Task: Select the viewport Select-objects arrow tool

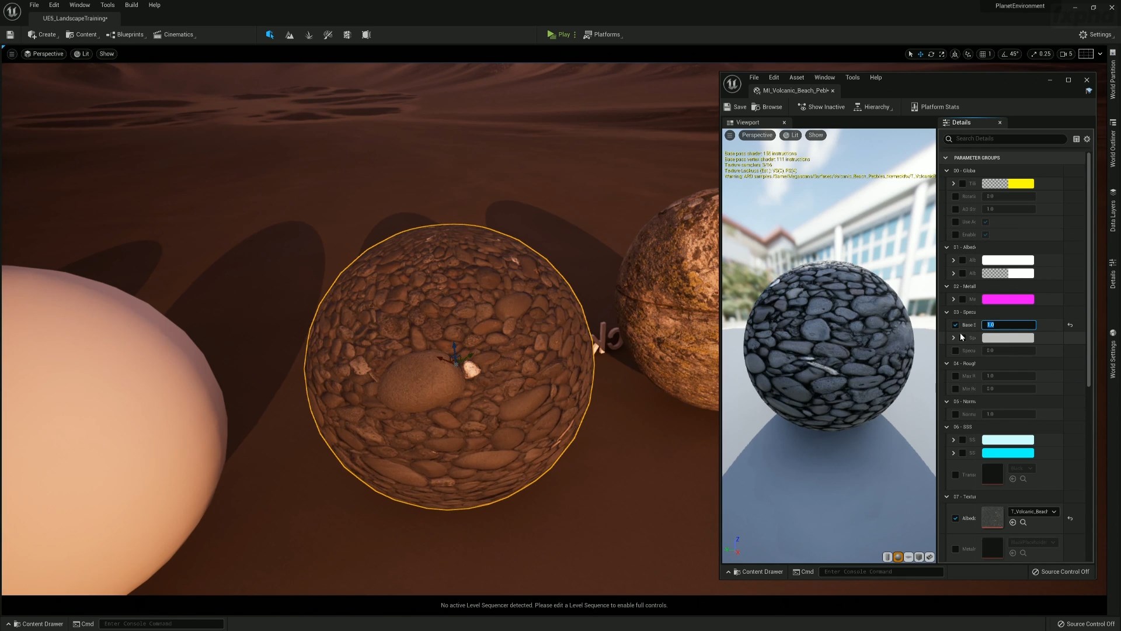Action: [910, 54]
